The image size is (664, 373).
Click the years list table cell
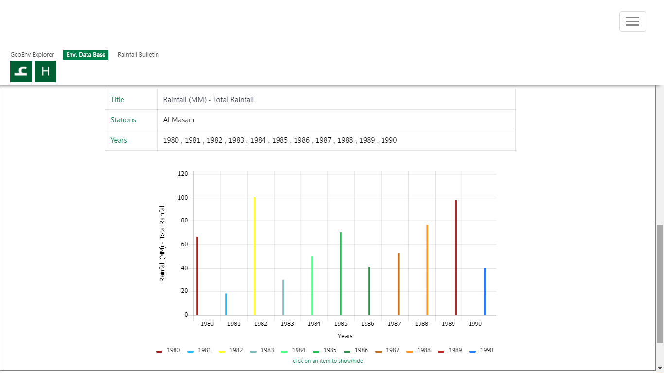[336, 140]
